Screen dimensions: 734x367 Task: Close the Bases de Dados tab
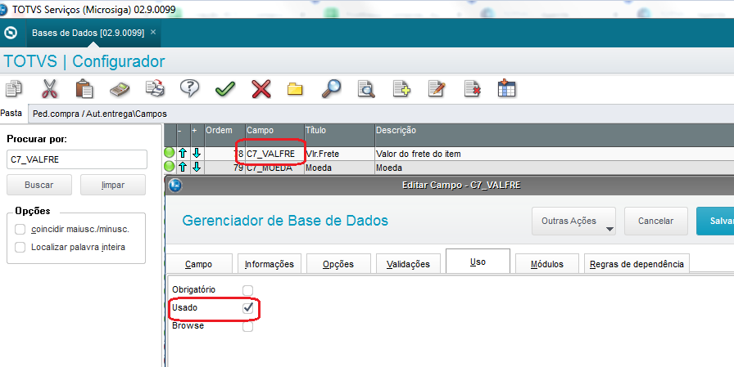(x=153, y=32)
